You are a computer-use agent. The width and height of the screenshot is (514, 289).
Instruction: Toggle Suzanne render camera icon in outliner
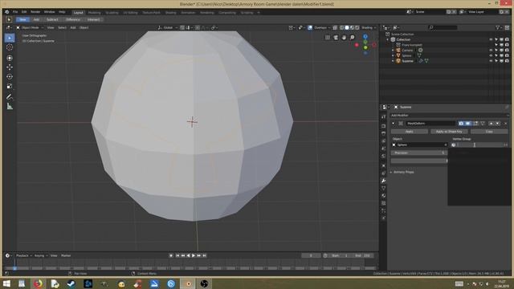point(507,61)
